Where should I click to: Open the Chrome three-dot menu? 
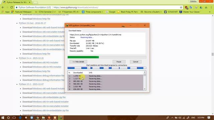pos(211,7)
